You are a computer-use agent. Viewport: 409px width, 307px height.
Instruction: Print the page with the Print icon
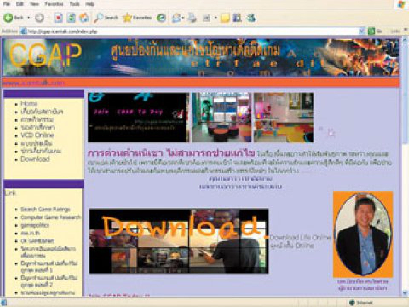192,18
